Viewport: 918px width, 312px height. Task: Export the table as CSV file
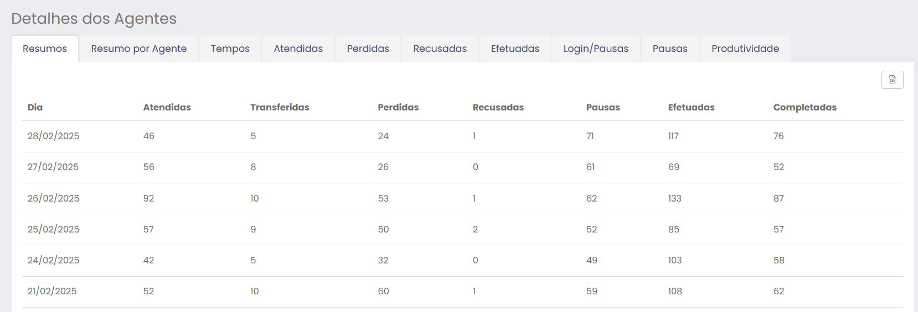coord(892,80)
